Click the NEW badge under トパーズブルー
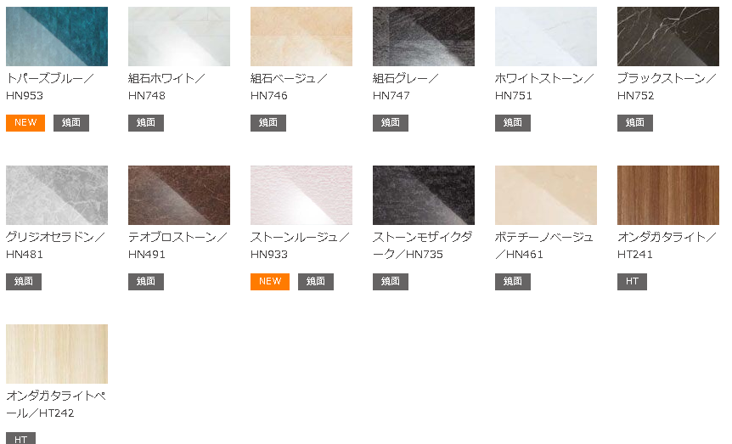The height and width of the screenshot is (444, 732). pos(25,123)
